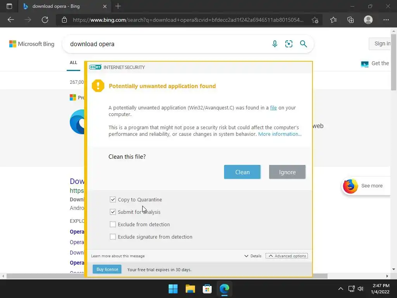The width and height of the screenshot is (397, 298).
Task: Click the yellow warning exclamation icon
Action: pos(98,86)
